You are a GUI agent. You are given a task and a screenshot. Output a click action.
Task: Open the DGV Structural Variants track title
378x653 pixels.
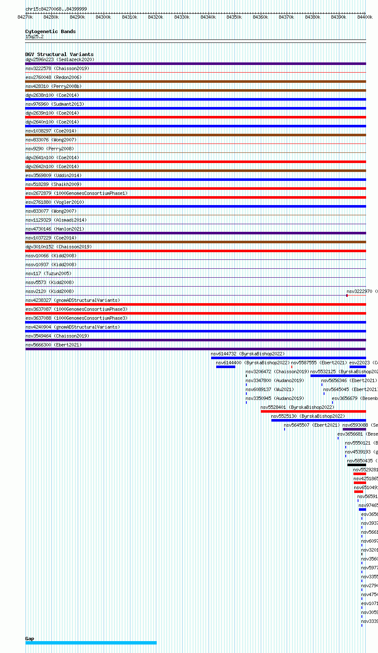tap(59, 54)
